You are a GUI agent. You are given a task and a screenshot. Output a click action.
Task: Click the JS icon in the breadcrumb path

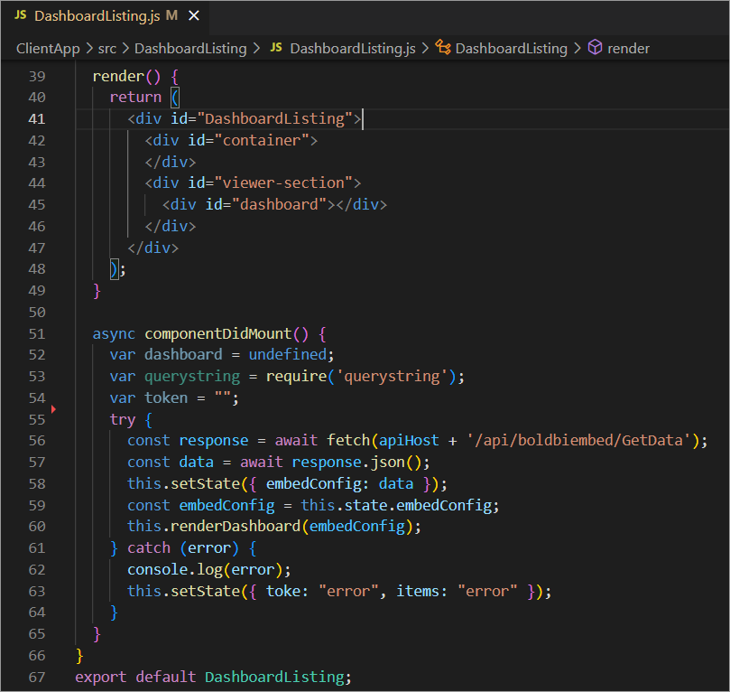[x=276, y=48]
